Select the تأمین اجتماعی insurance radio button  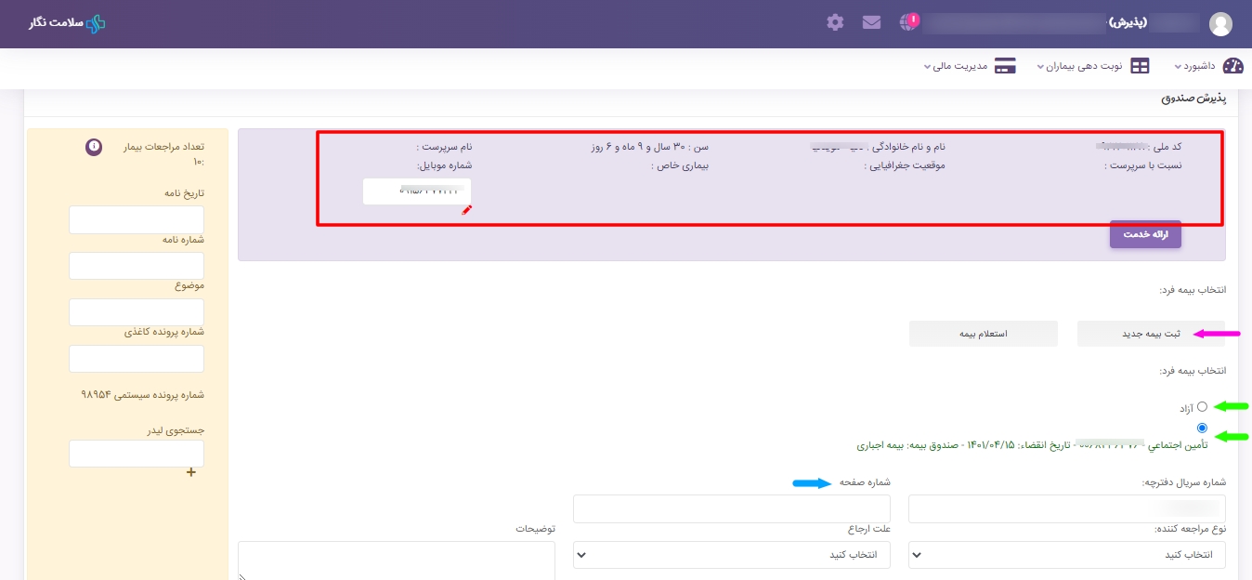(1202, 428)
